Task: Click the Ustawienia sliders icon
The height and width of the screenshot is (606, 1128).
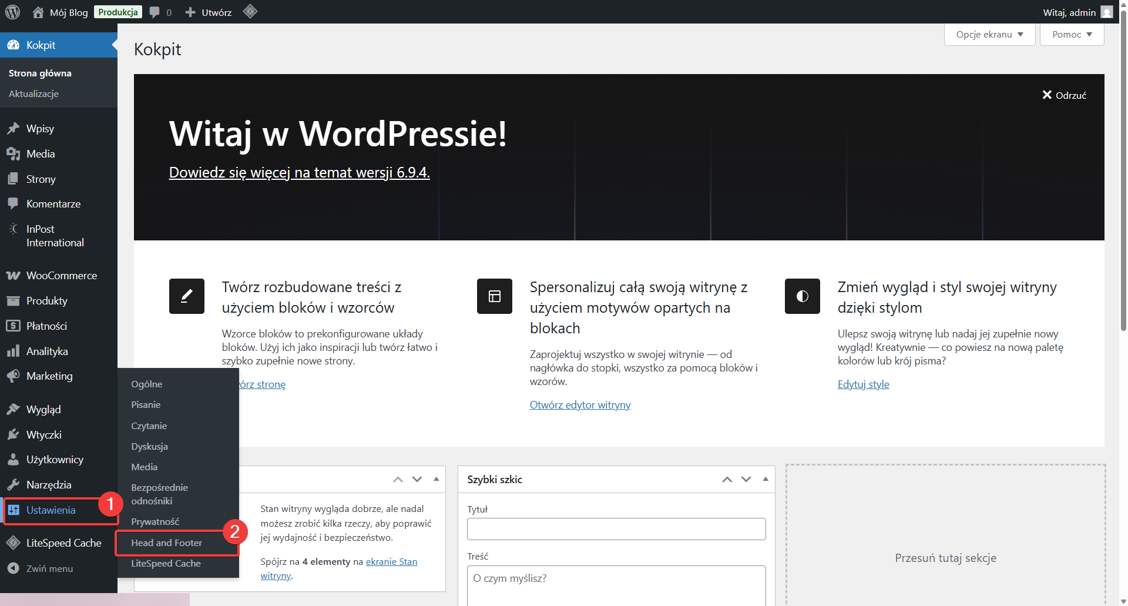Action: pyautogui.click(x=14, y=510)
